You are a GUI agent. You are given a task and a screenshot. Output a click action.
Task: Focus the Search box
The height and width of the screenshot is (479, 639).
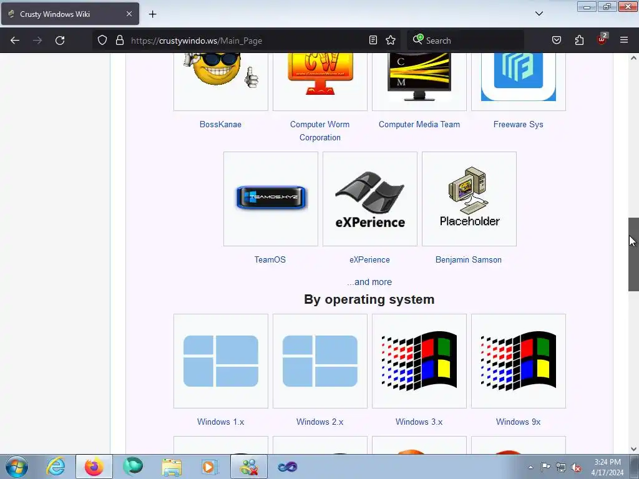pos(466,41)
